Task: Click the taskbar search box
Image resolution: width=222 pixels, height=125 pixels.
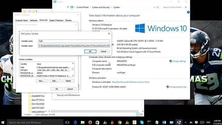Action: tap(35, 122)
